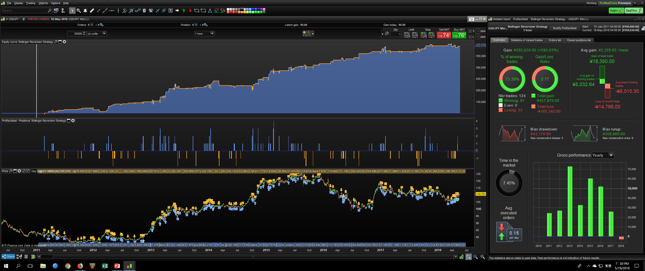Open the Help menu
Screen dimensions: 645x271
66,3
